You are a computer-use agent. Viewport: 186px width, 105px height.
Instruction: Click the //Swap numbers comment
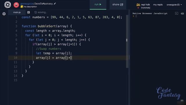tap(49, 49)
